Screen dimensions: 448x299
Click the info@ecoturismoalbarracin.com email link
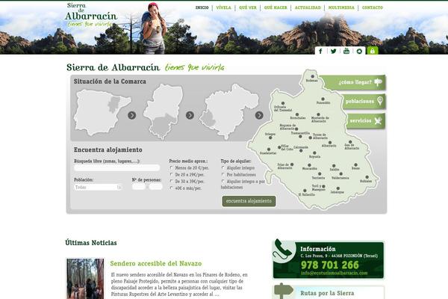[334, 273]
